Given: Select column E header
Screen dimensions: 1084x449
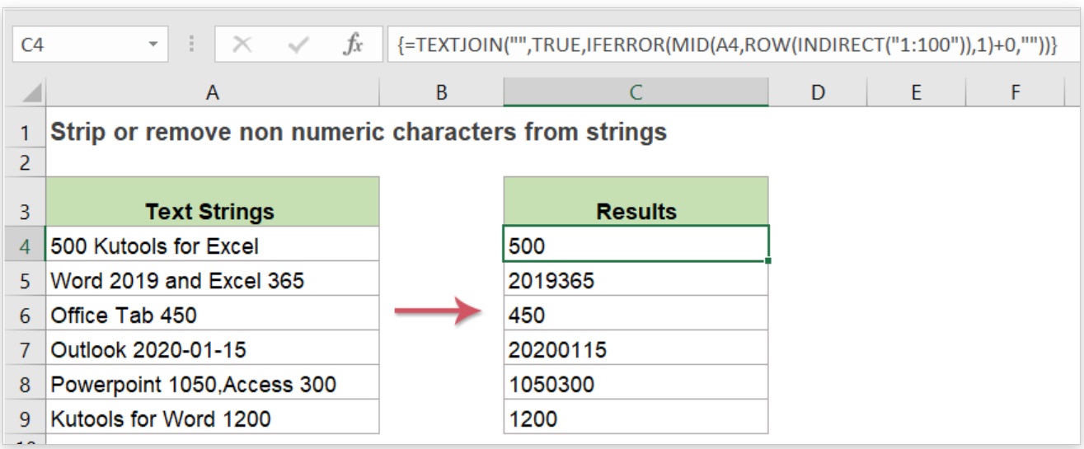Looking at the screenshot, I should coord(916,93).
